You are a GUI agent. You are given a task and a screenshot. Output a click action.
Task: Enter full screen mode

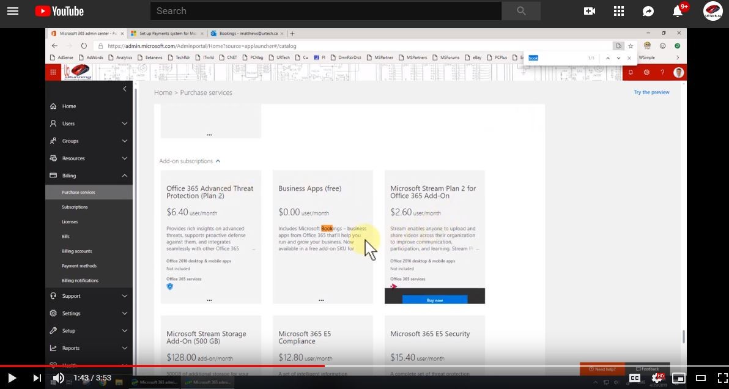click(x=722, y=378)
